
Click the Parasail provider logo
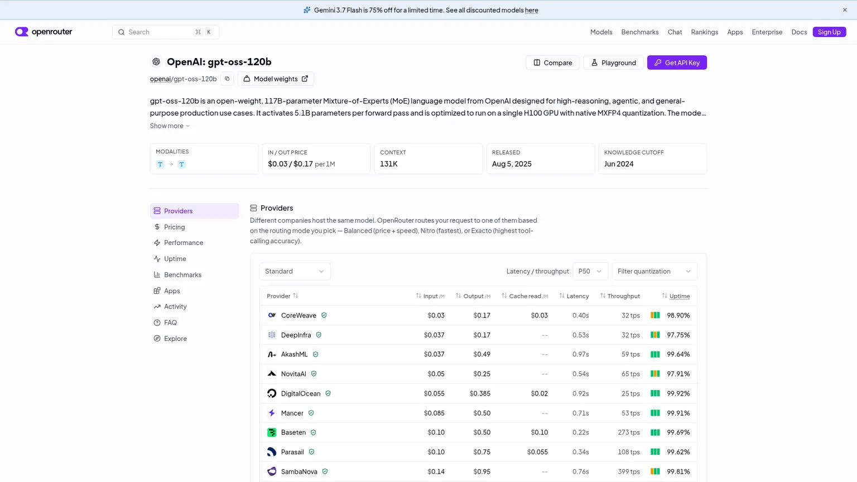pyautogui.click(x=272, y=452)
